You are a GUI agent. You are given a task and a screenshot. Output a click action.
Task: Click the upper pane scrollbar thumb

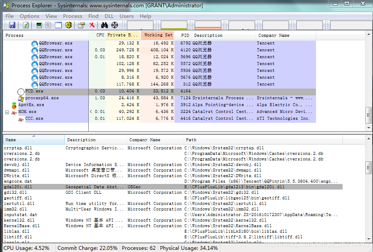pyautogui.click(x=368, y=116)
